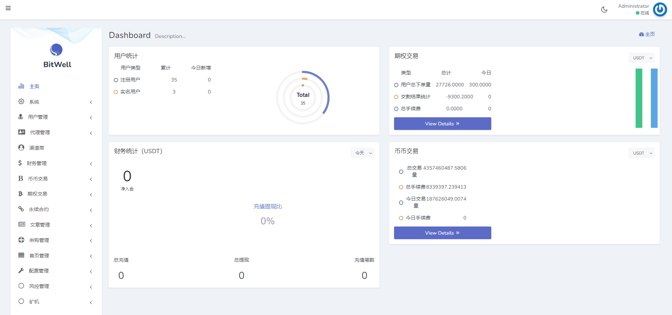Open the 今天 time range dropdown
The height and width of the screenshot is (315, 672).
pos(362,153)
